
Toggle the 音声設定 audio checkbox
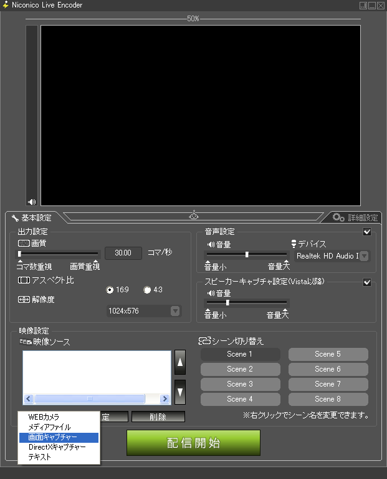(367, 232)
